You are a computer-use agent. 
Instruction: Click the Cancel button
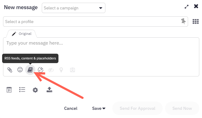click(x=71, y=109)
